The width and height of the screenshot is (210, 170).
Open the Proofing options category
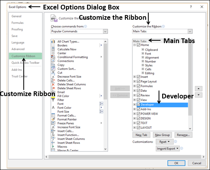17,29
